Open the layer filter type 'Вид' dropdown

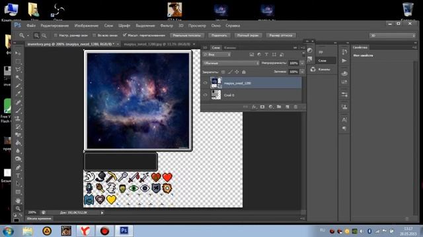(217, 55)
